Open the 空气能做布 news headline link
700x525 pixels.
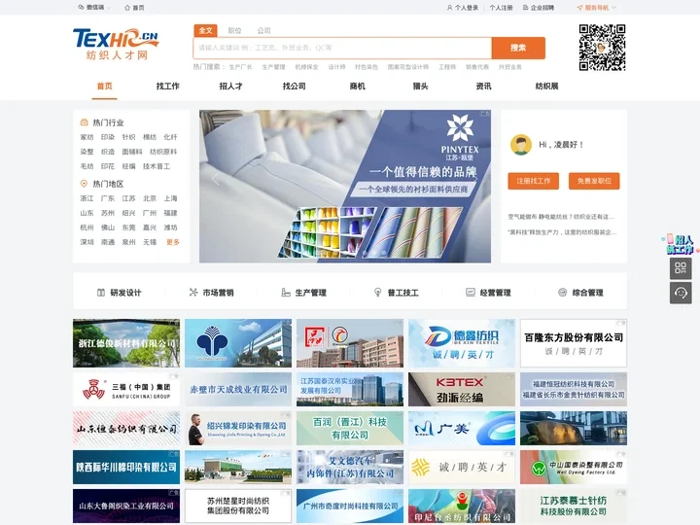[561, 217]
